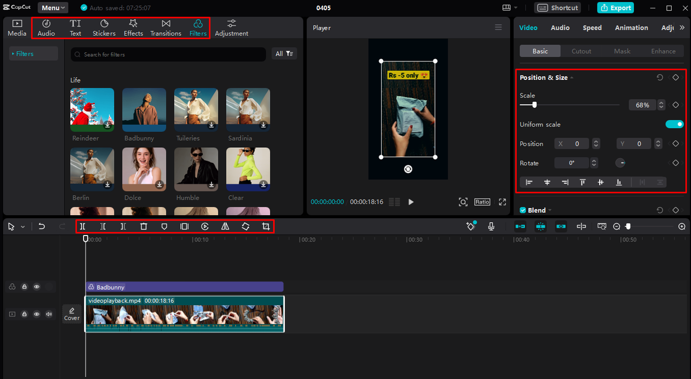
Task: Click the Position X stepper arrows
Action: [x=595, y=144]
